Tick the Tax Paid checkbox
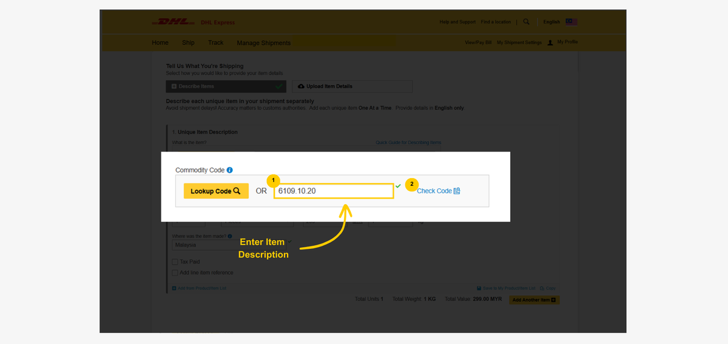Screen dimensions: 728x344 175,262
